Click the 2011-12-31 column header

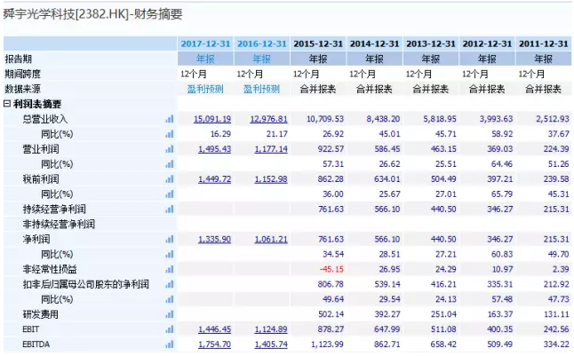tap(544, 44)
